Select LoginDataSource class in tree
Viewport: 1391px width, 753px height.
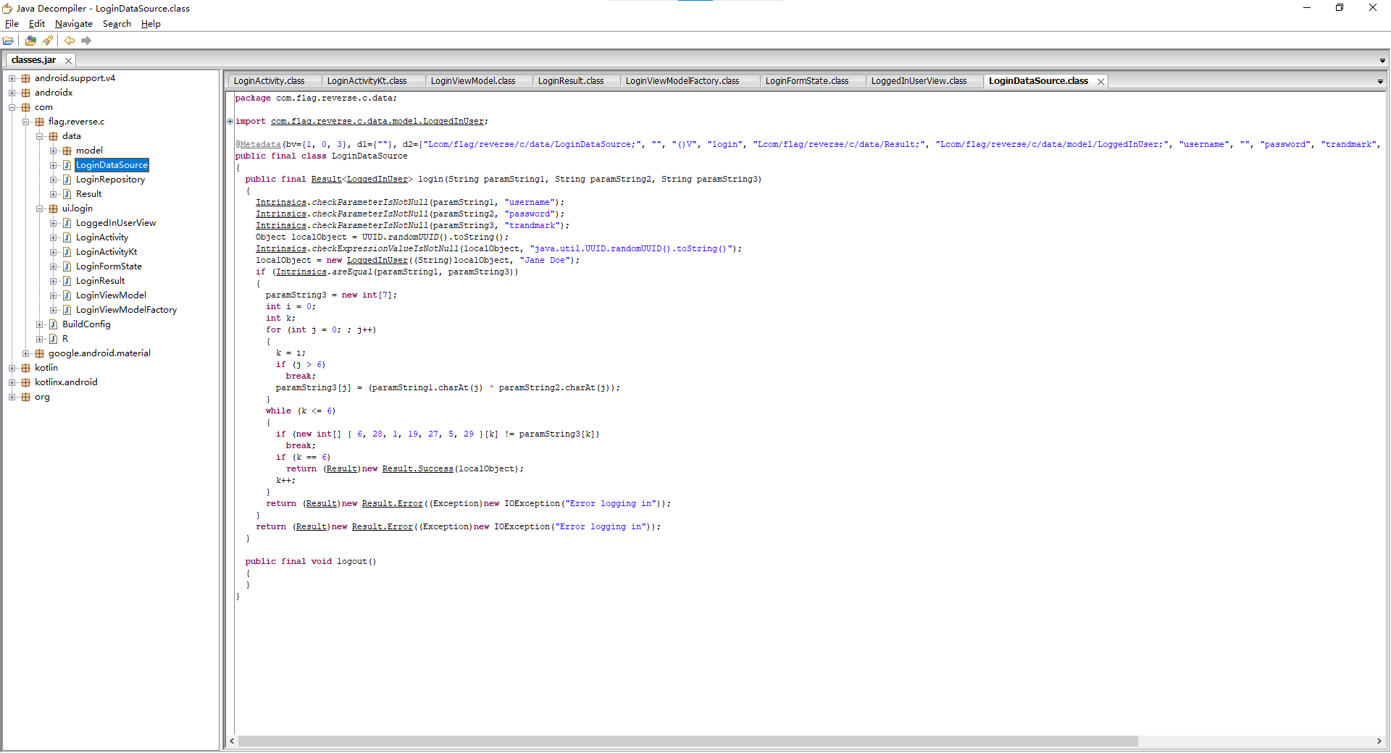coord(112,165)
